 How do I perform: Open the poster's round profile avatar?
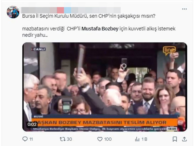coord(13,12)
